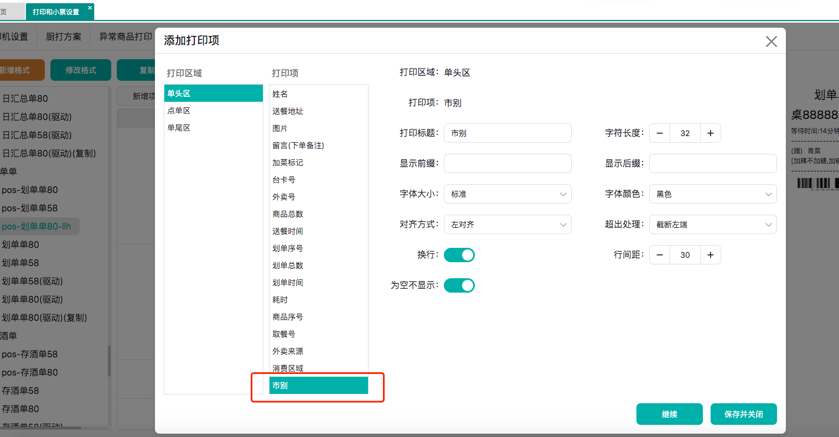Select pos-划单单80 in background list
This screenshot has height=437, width=839.
pyautogui.click(x=30, y=190)
